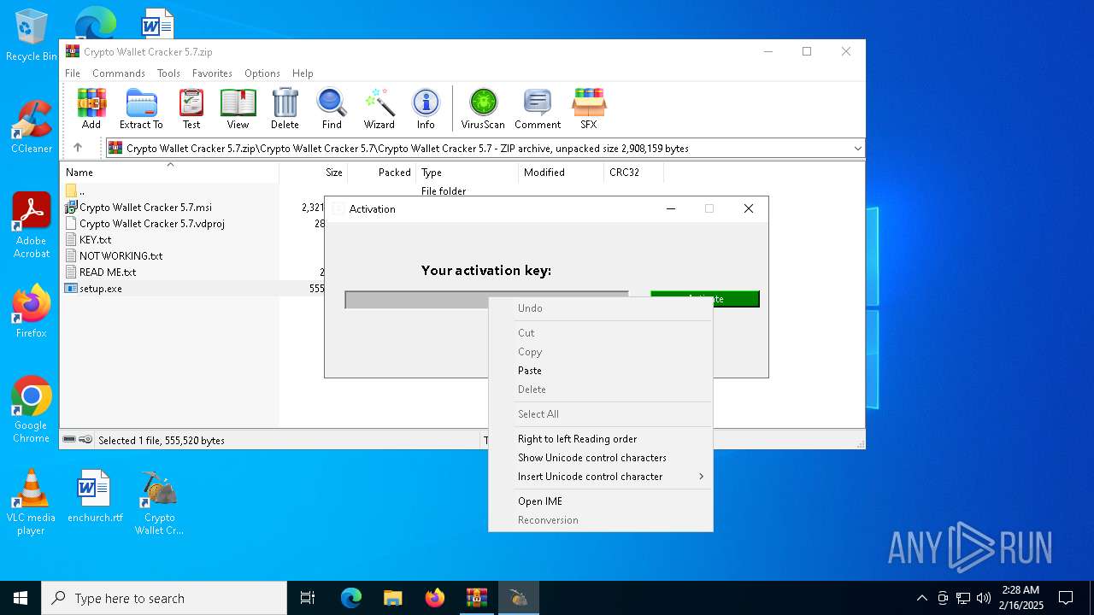Image resolution: width=1094 pixels, height=615 pixels.
Task: Open the archive Info icon
Action: 426,108
